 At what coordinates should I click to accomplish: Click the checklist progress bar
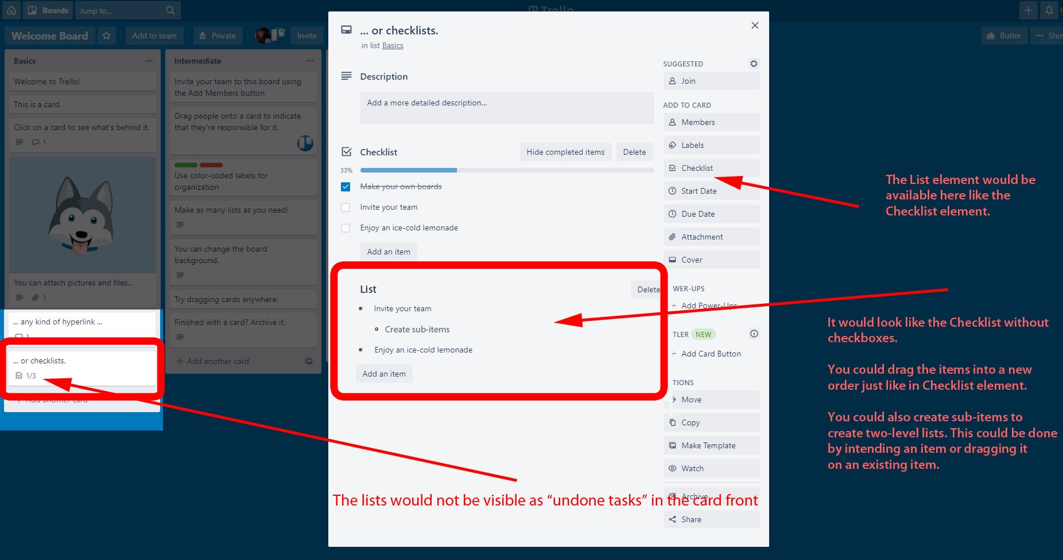coord(507,170)
